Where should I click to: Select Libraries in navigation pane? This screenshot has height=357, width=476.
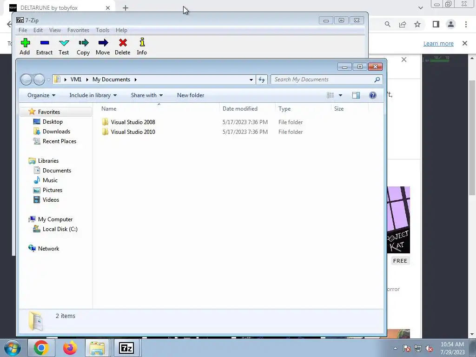(x=48, y=161)
